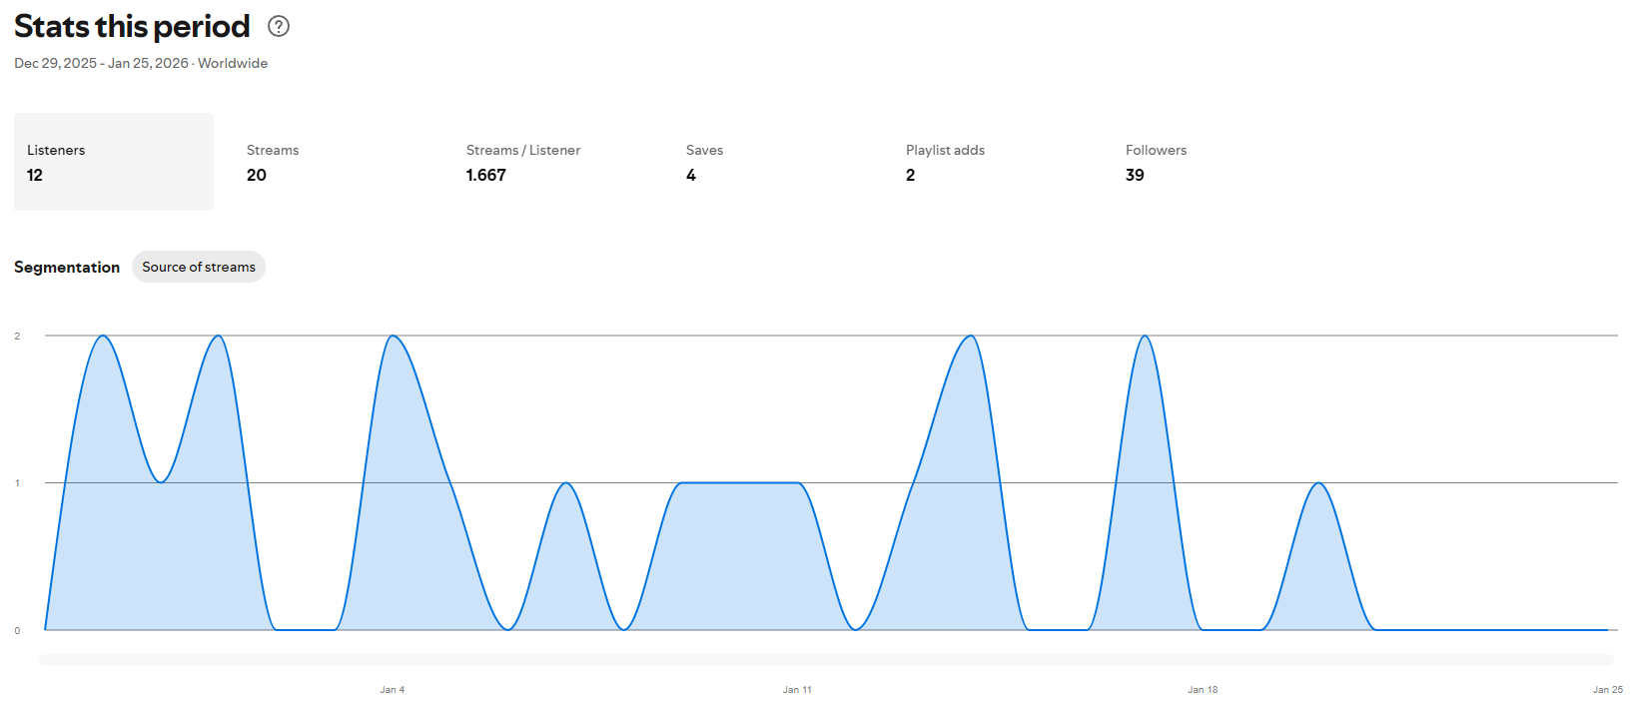This screenshot has height=704, width=1635.
Task: Select the Listeners stat card
Action: pyautogui.click(x=114, y=162)
